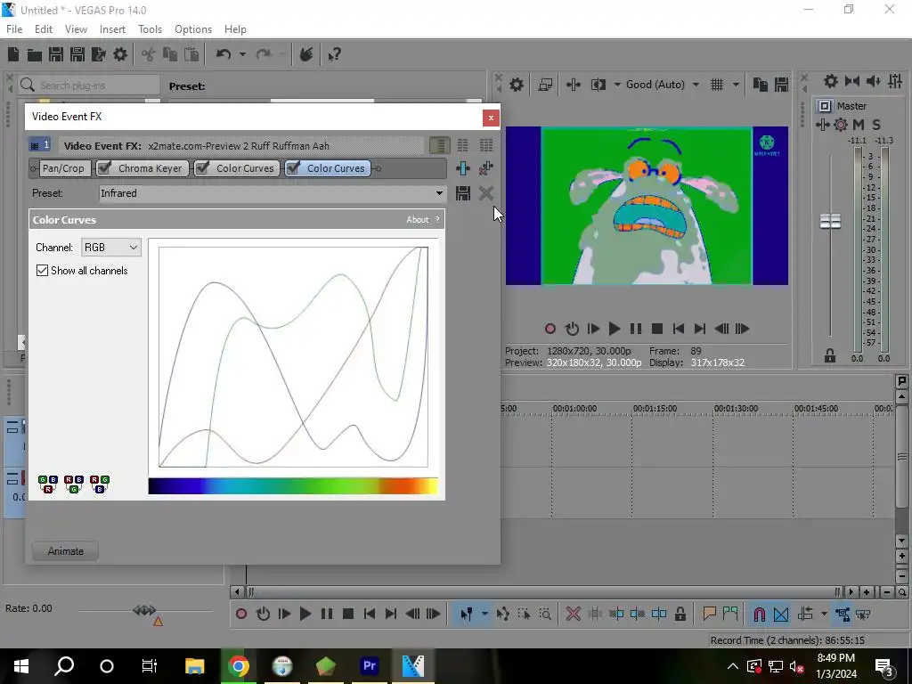Image resolution: width=912 pixels, height=684 pixels.
Task: Click the Video Output FX icon in the preview toolbar
Action: tap(574, 85)
